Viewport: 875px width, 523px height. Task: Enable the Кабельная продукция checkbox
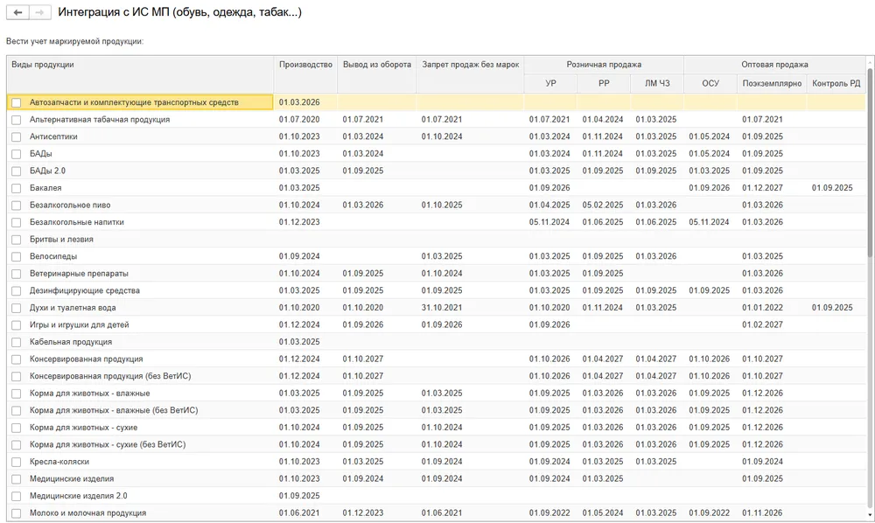(16, 342)
